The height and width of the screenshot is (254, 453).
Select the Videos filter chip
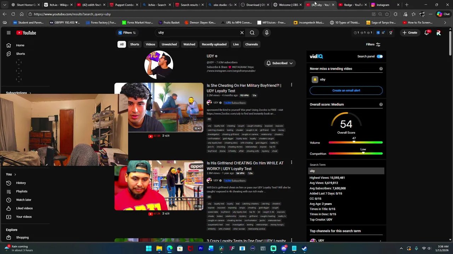(x=150, y=44)
